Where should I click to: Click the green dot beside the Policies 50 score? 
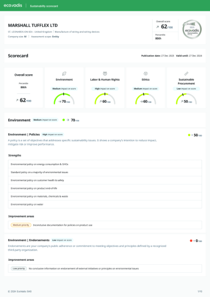[x=189, y=135]
